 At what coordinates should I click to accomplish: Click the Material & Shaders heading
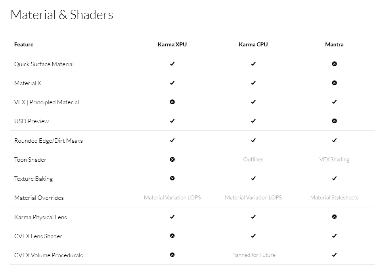62,15
